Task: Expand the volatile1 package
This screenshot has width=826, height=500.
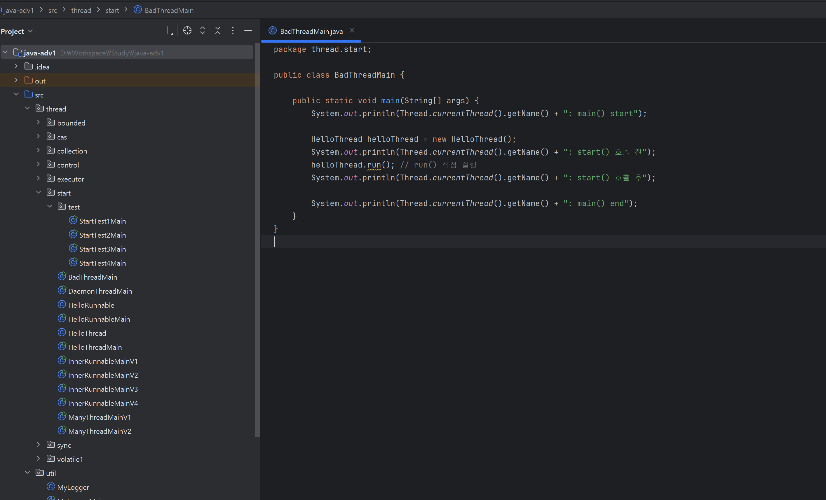Action: click(x=39, y=459)
